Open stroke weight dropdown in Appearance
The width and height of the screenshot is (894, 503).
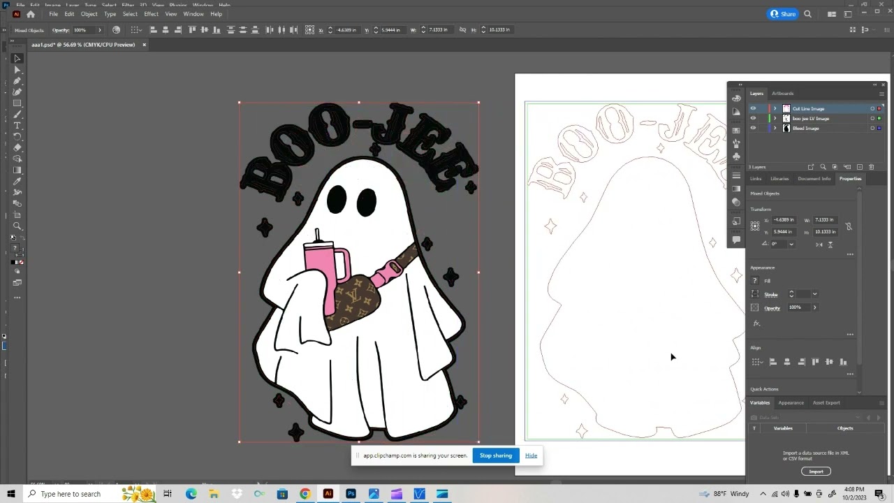(x=814, y=294)
